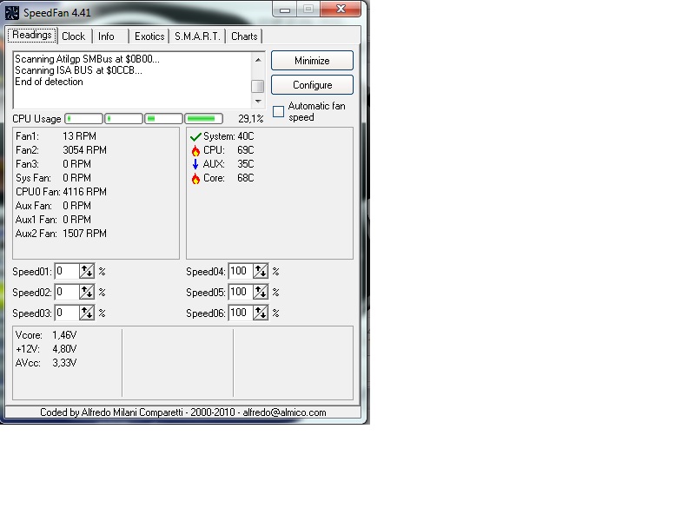This screenshot has height=521, width=695.
Task: Click the 29,1% CPU usage value
Action: (x=250, y=119)
